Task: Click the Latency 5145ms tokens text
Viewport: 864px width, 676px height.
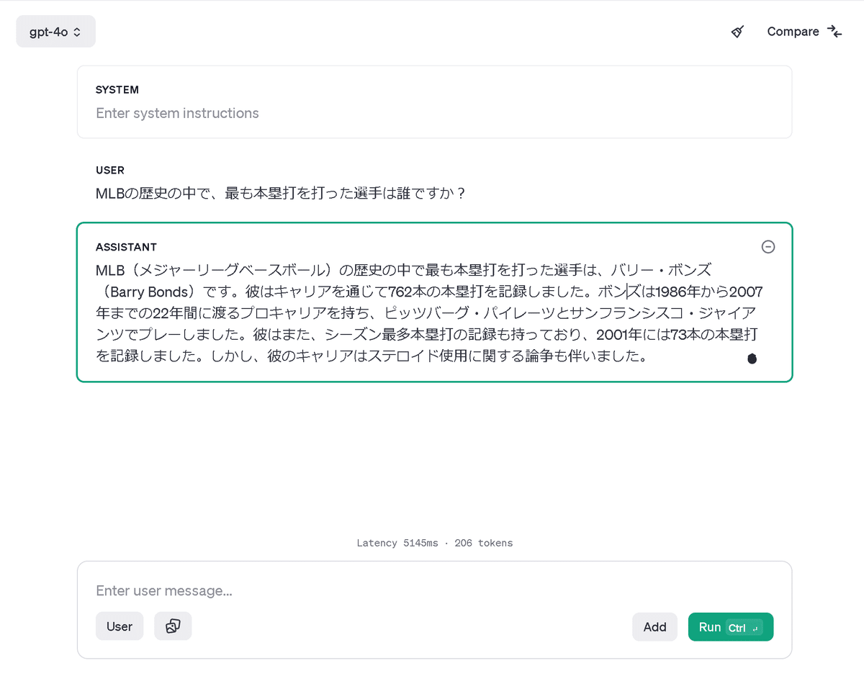Action: coord(435,543)
